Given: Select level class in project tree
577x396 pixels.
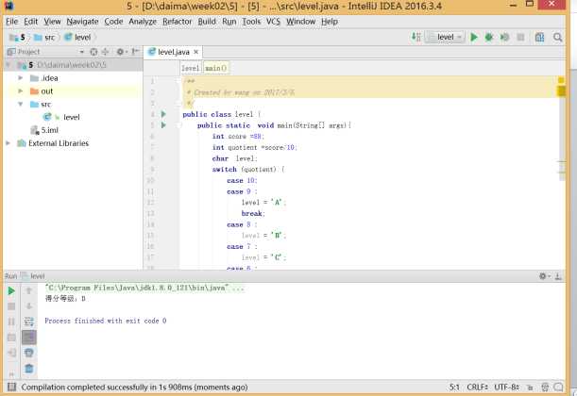Looking at the screenshot, I should tap(72, 117).
